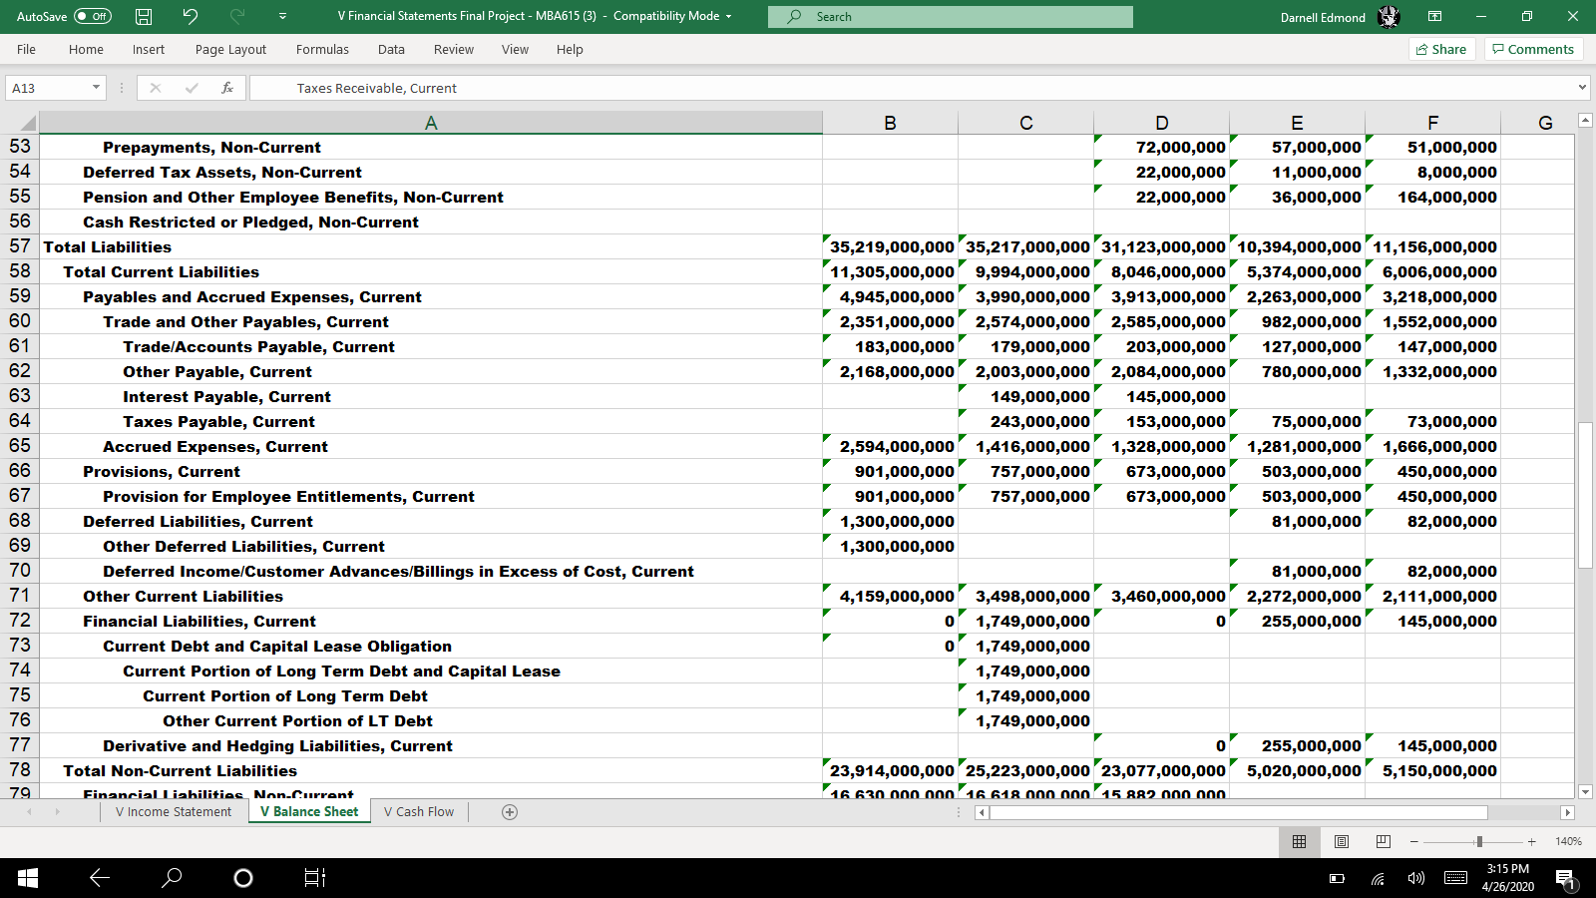Click the horizontal scrollbar right arrow
The width and height of the screenshot is (1596, 898).
click(1567, 812)
